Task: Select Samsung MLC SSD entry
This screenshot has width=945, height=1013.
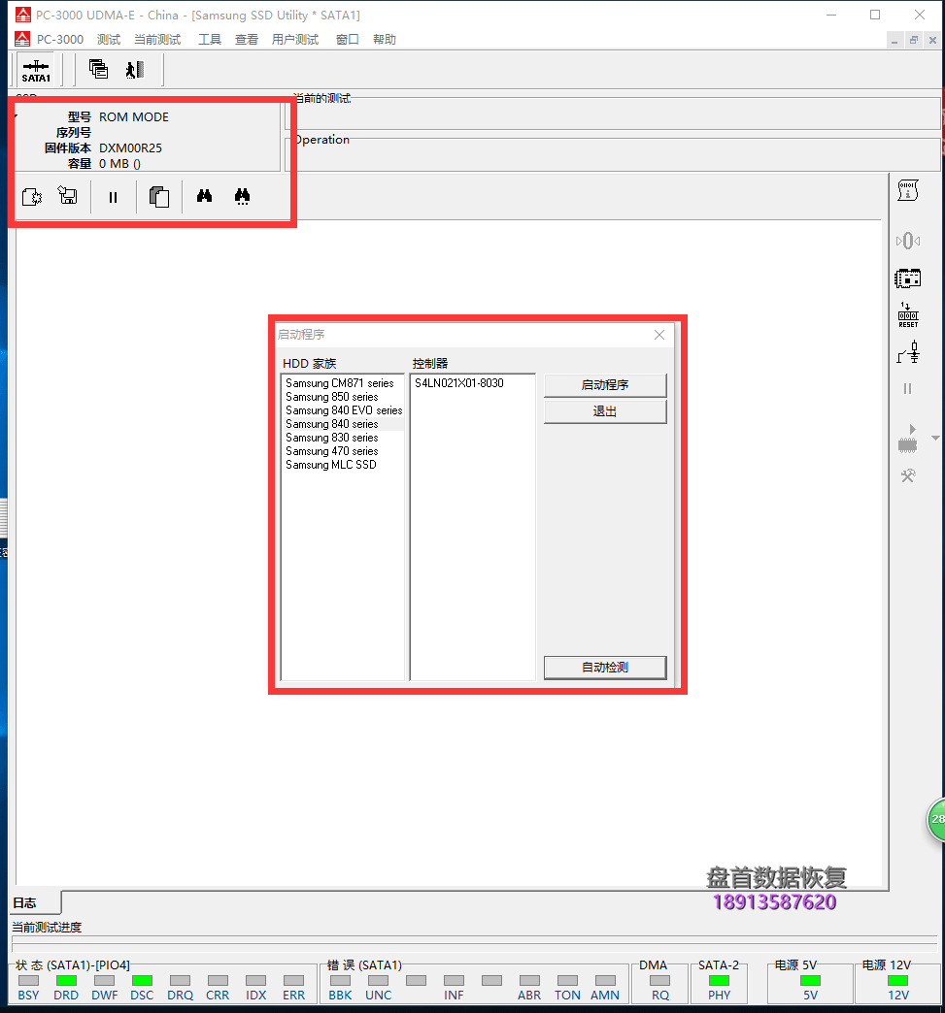Action: pos(342,465)
